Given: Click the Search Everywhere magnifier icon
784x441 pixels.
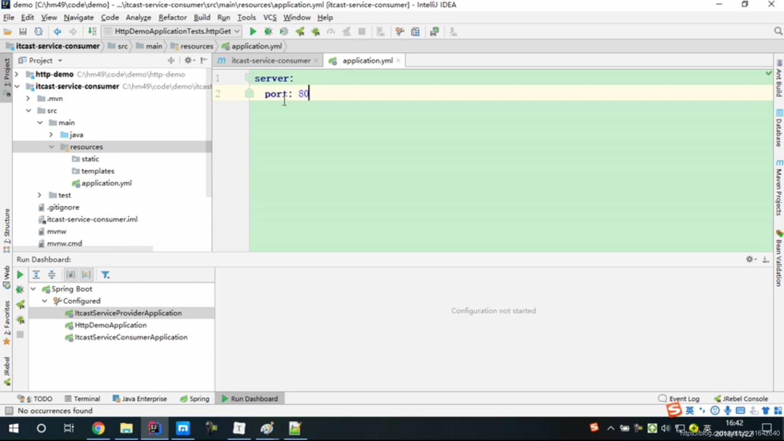Looking at the screenshot, I should tap(778, 31).
